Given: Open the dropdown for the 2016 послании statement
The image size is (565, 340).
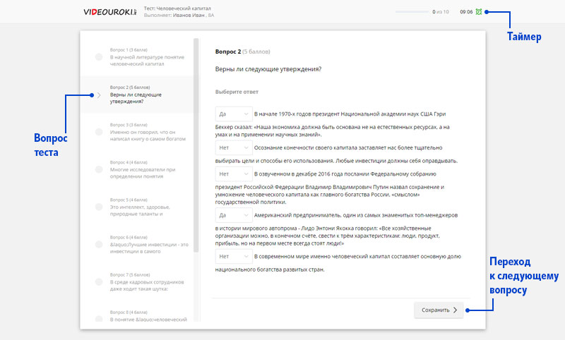Looking at the screenshot, I should (x=234, y=174).
